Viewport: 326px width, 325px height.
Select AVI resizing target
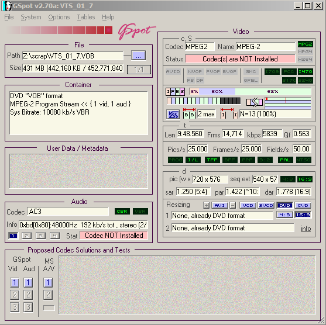click(x=219, y=205)
